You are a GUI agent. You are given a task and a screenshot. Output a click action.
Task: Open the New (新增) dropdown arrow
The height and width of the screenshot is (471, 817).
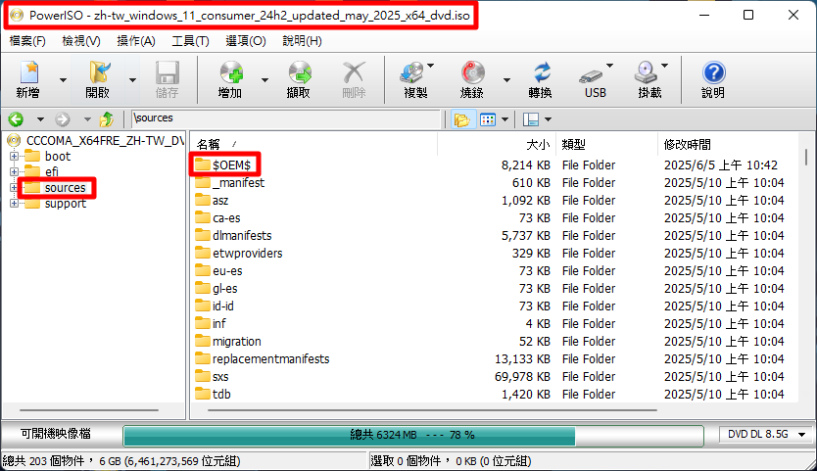(63, 80)
